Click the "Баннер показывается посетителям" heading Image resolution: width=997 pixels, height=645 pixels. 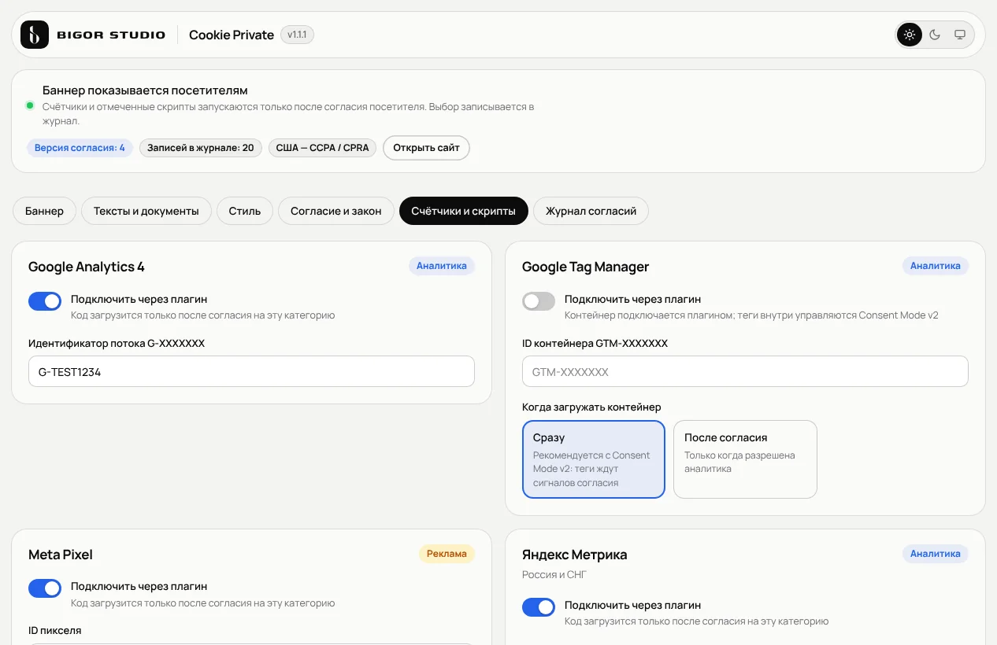point(145,90)
